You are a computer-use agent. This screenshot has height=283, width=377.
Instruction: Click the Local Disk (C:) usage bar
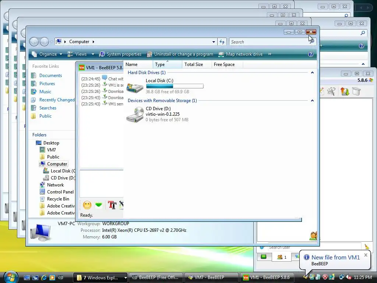pos(175,86)
